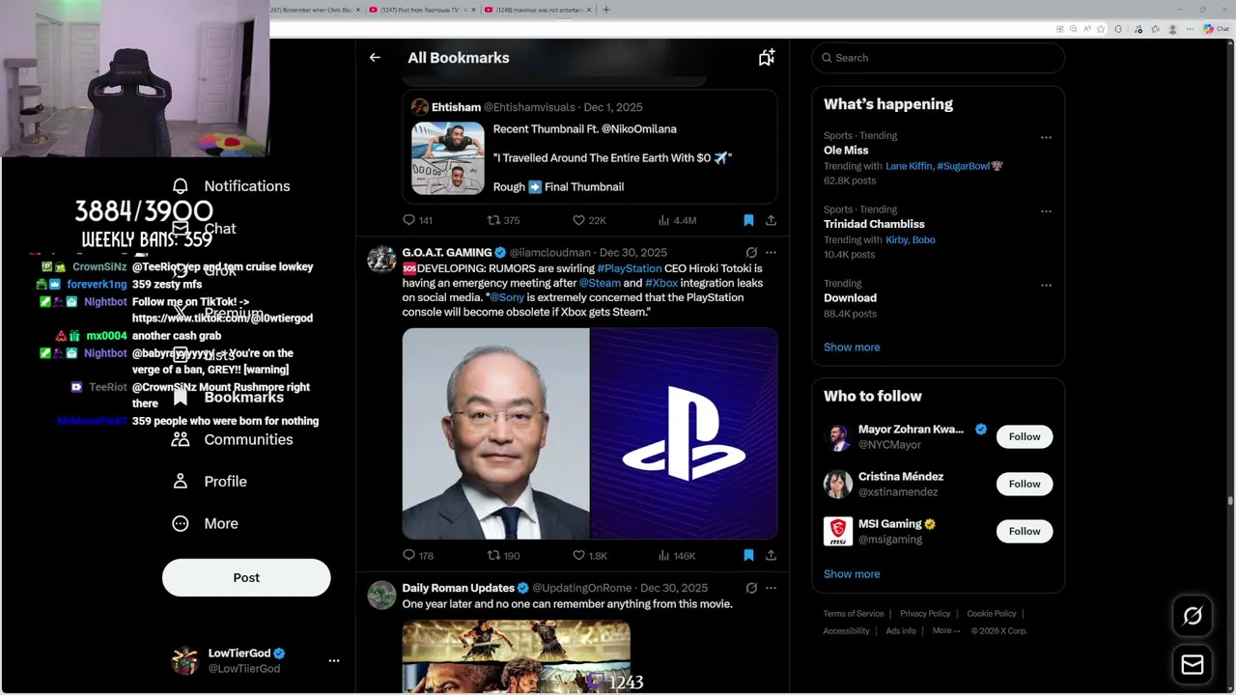The image size is (1236, 695).
Task: Open more options on G.O.A.T. GAMING post
Action: tap(771, 253)
